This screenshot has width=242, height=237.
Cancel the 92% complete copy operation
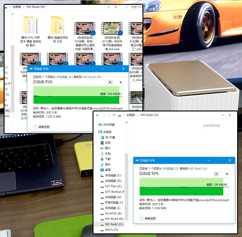[x=227, y=174]
